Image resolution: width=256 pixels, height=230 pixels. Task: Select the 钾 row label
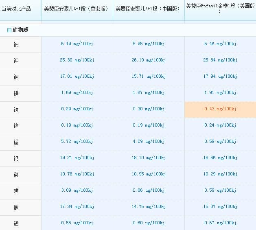click(16, 61)
